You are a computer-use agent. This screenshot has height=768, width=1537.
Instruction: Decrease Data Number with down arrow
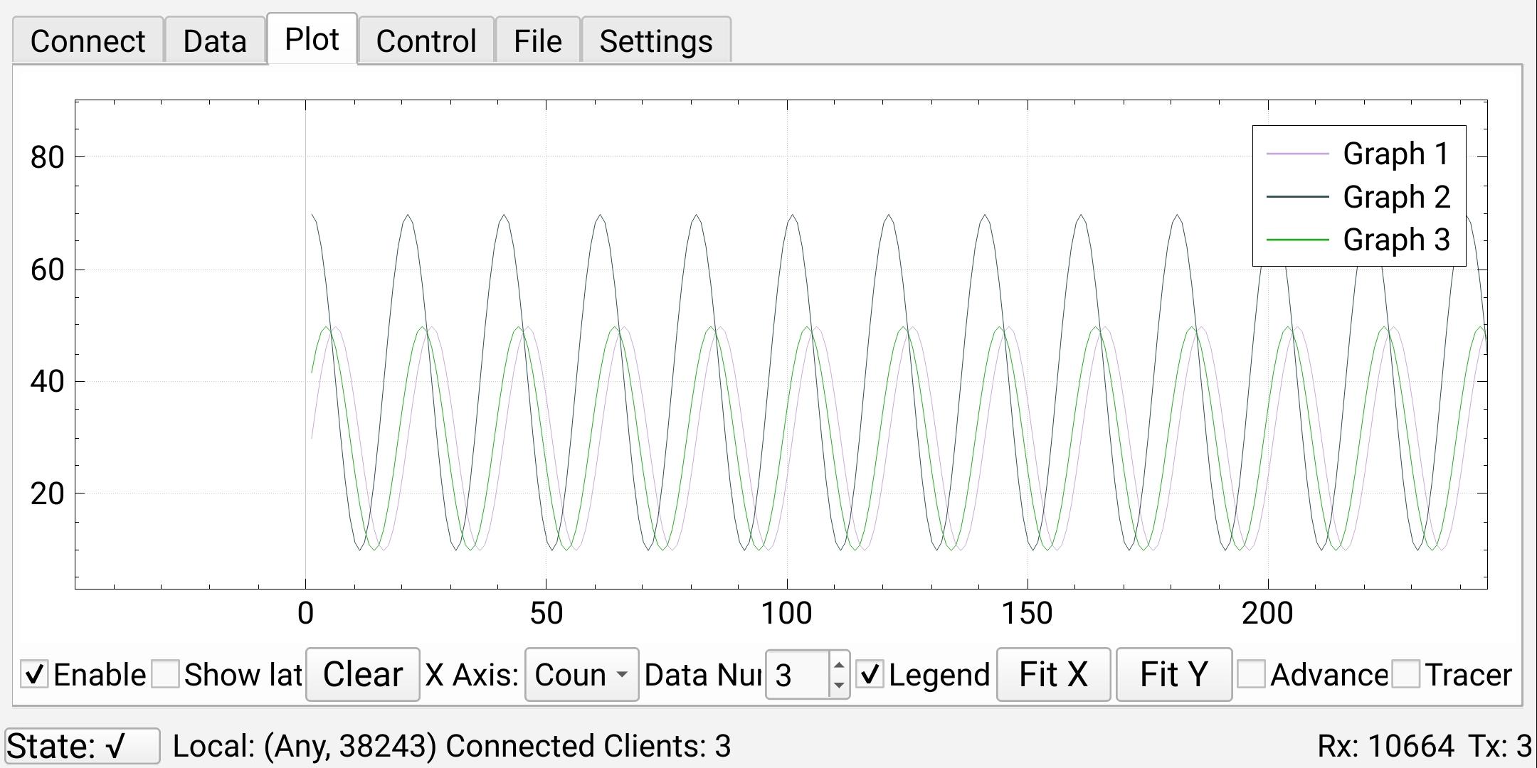tap(839, 684)
